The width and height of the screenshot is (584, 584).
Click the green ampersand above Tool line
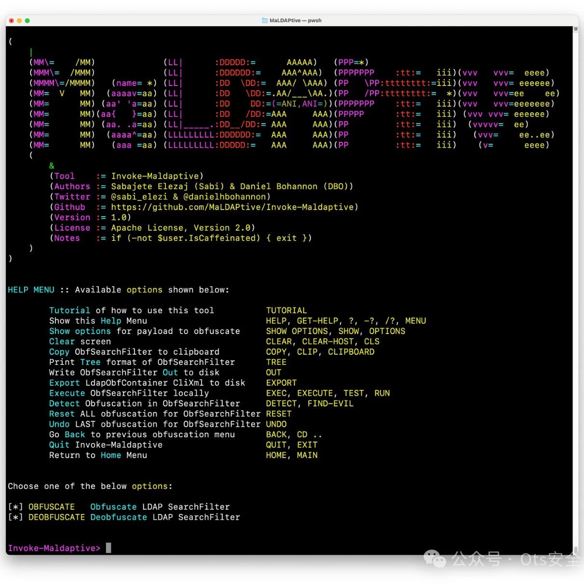coord(52,166)
